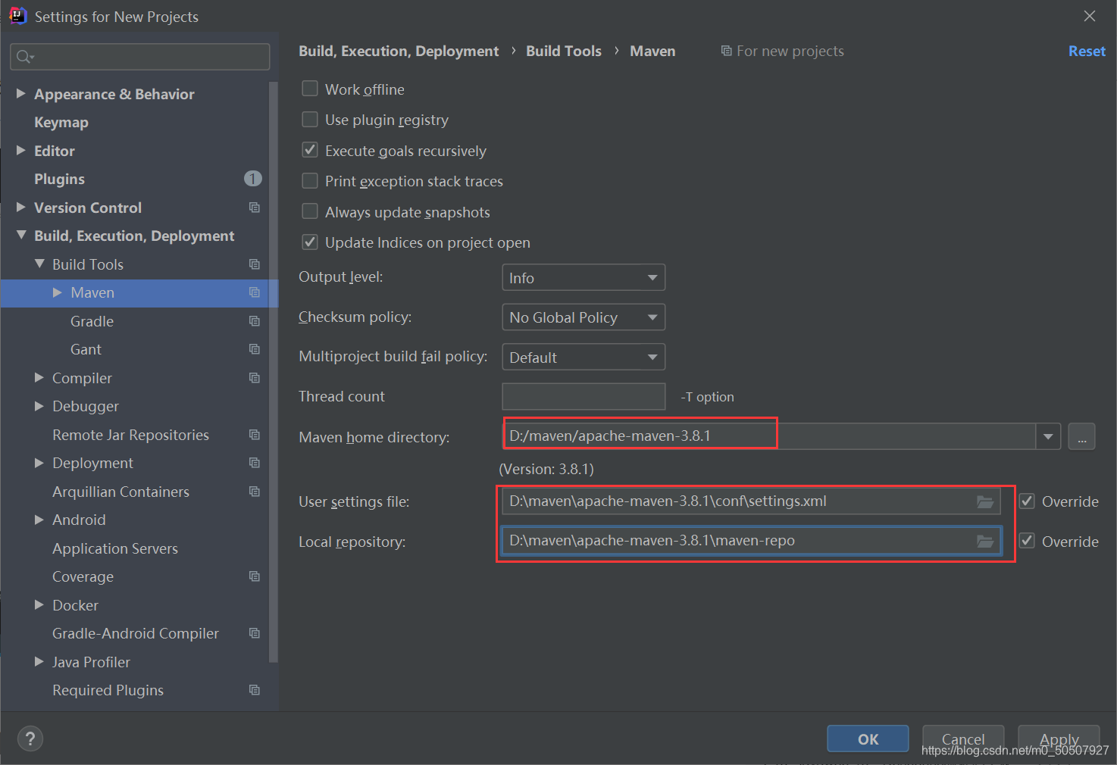Expand the Compiler tree node
The image size is (1117, 765).
pos(39,377)
